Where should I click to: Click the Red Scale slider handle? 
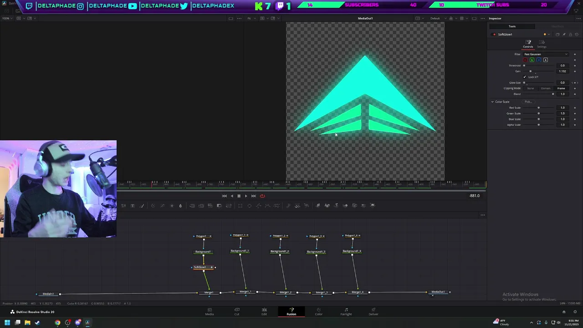pyautogui.click(x=538, y=108)
